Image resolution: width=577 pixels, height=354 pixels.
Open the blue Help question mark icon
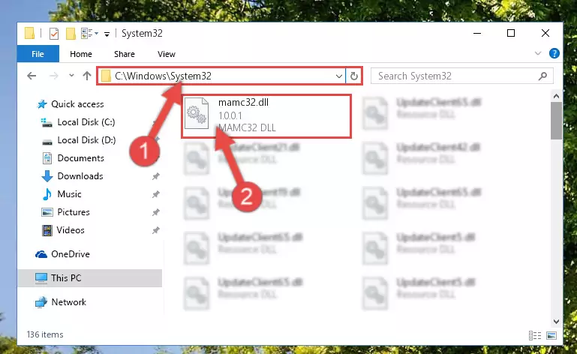pyautogui.click(x=554, y=53)
